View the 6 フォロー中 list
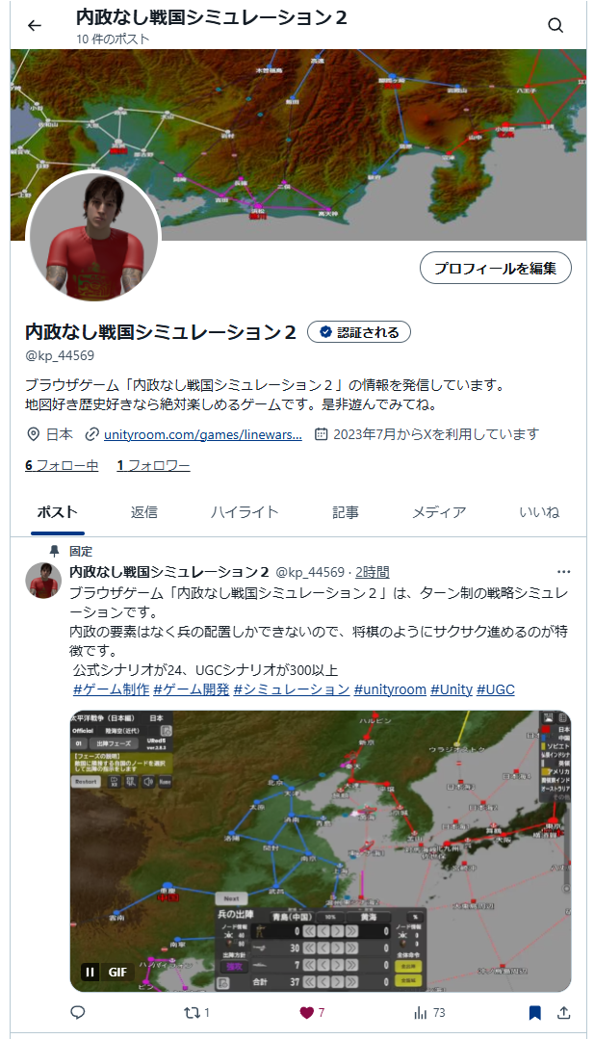594x1039 pixels. [x=62, y=465]
